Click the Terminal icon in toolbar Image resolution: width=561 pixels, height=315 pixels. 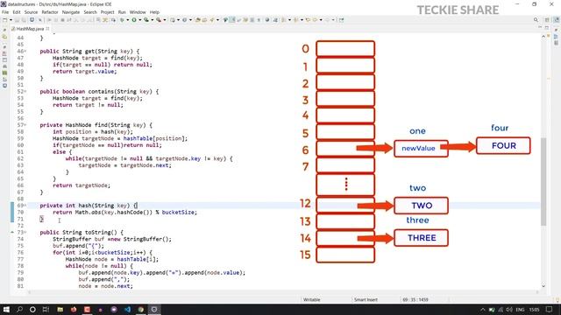32,20
